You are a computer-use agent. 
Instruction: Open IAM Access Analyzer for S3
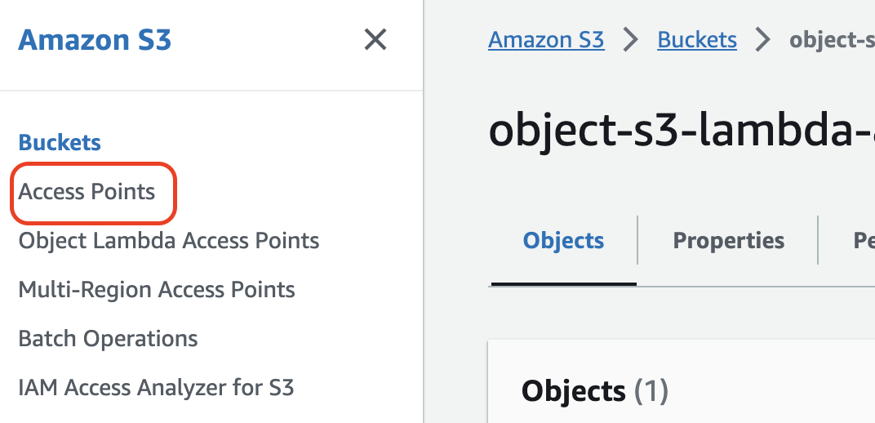point(156,388)
